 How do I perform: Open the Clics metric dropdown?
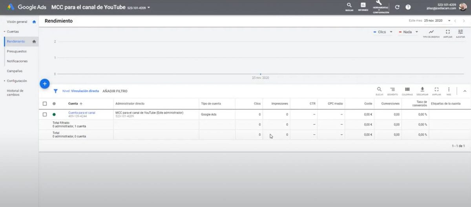coord(383,32)
